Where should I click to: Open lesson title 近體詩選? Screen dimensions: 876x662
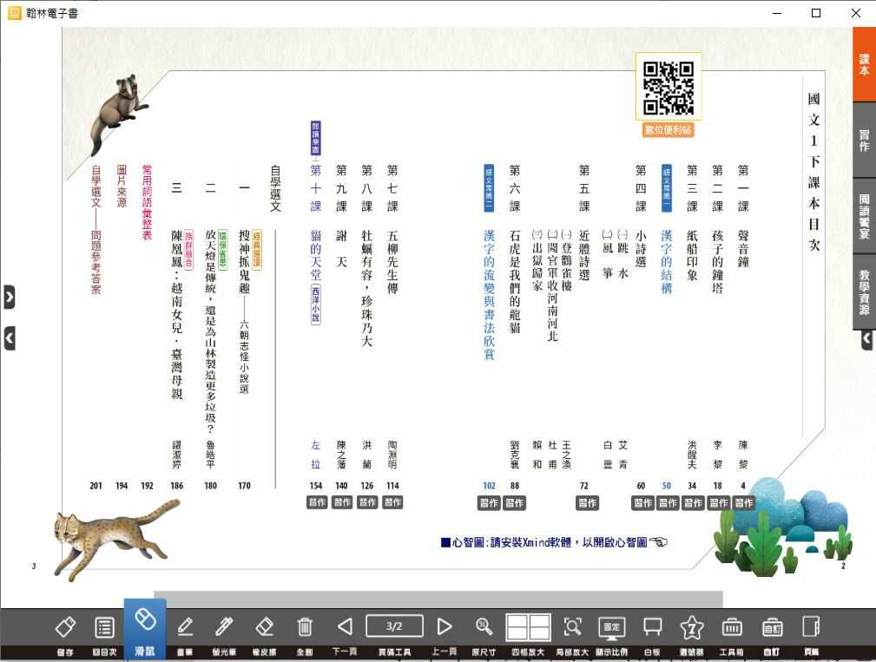pyautogui.click(x=584, y=255)
